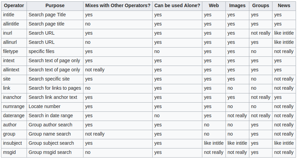This screenshot has width=297, height=159.
Task: Click the 'Search link anchor text' cell
Action: click(55, 98)
